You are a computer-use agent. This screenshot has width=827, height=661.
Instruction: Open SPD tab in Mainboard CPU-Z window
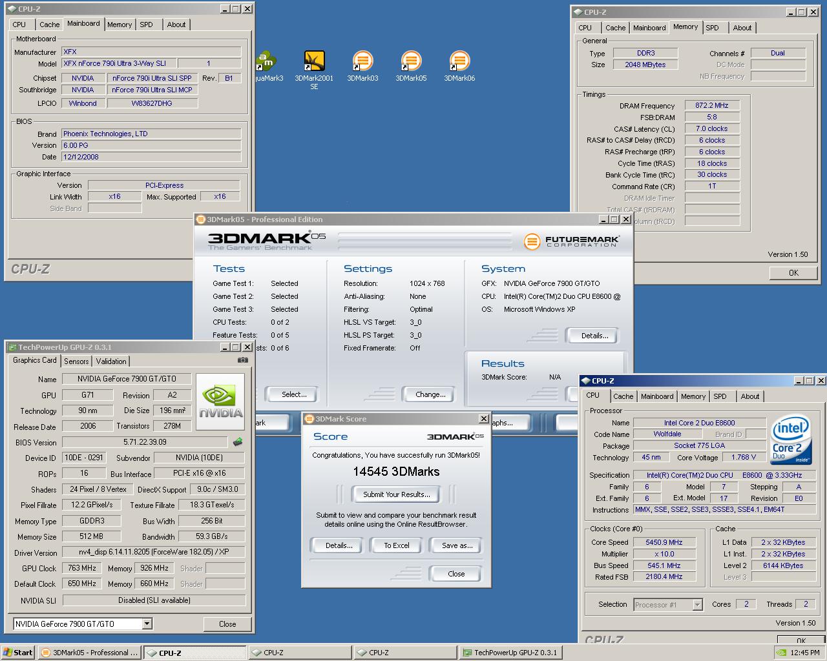click(x=147, y=25)
